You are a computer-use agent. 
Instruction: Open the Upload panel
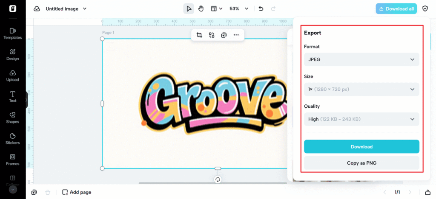[13, 75]
